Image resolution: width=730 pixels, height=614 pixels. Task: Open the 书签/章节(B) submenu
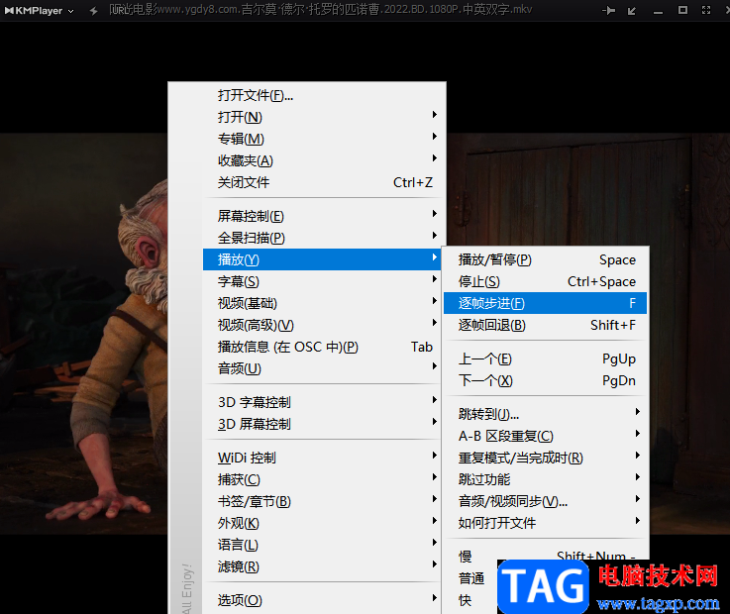322,501
